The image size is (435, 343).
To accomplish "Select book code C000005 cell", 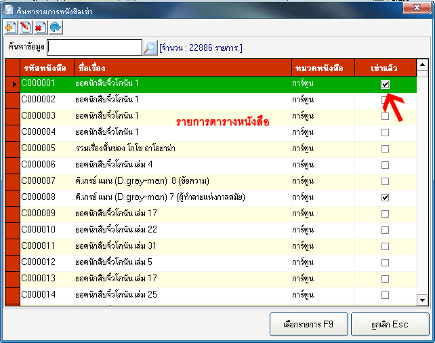I will 47,149.
